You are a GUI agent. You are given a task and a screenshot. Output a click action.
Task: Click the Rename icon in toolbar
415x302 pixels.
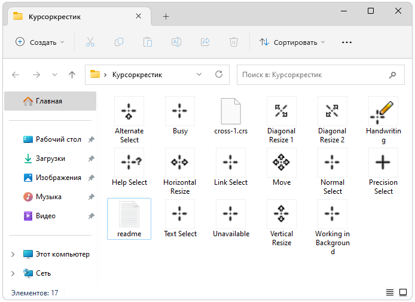coord(176,42)
